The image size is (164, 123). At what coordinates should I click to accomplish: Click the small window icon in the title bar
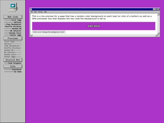(31, 9)
